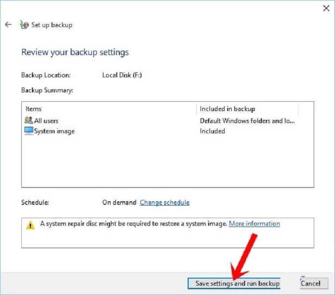Close the Set up backup dialog
Image resolution: width=335 pixels, height=295 pixels.
[x=326, y=8]
